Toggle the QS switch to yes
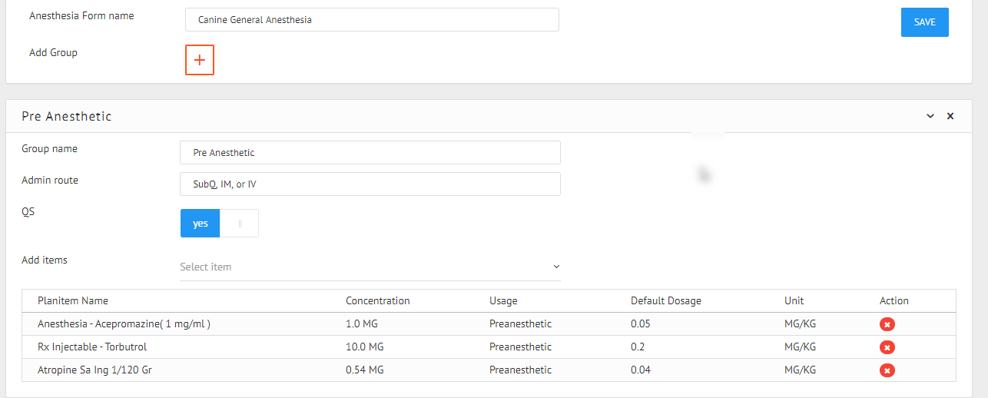This screenshot has height=398, width=988. [201, 224]
